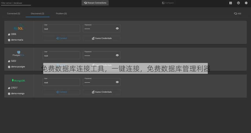Click server icon beside demo-mongo
Viewport: 251px width, 133px height.
pyautogui.click(x=9, y=94)
